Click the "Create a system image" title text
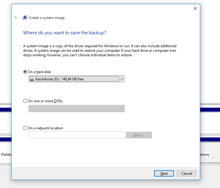 (47, 18)
